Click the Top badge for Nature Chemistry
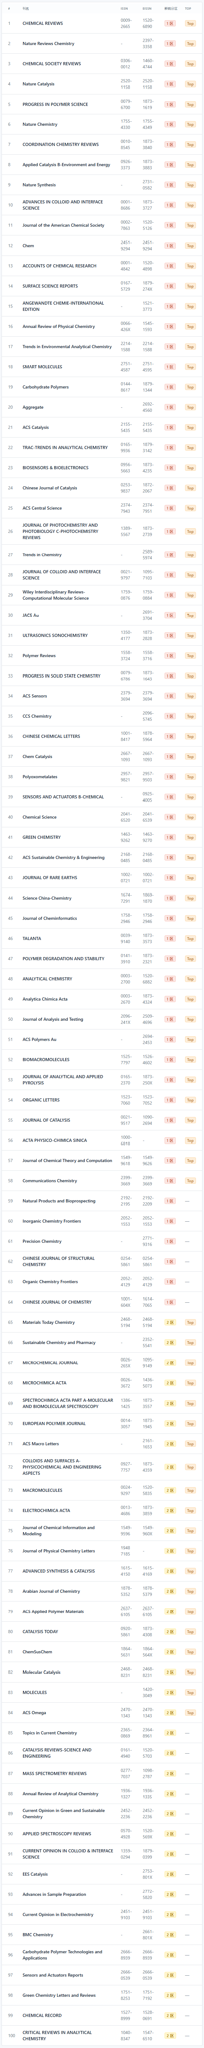Screen dimensions: 204x2048 [x=190, y=124]
